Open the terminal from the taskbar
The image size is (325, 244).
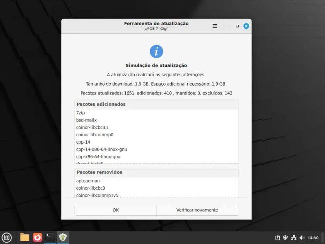click(50, 237)
